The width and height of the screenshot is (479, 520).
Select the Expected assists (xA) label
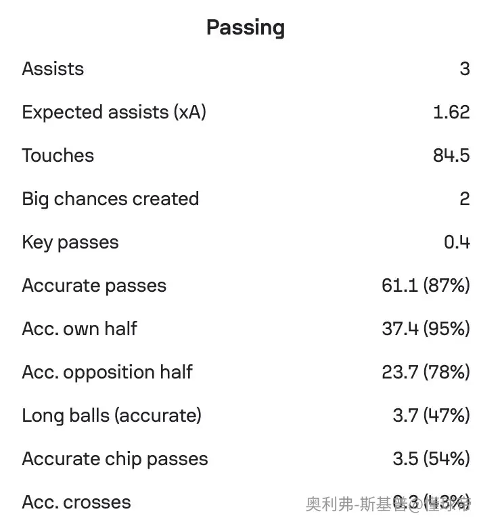tap(114, 112)
